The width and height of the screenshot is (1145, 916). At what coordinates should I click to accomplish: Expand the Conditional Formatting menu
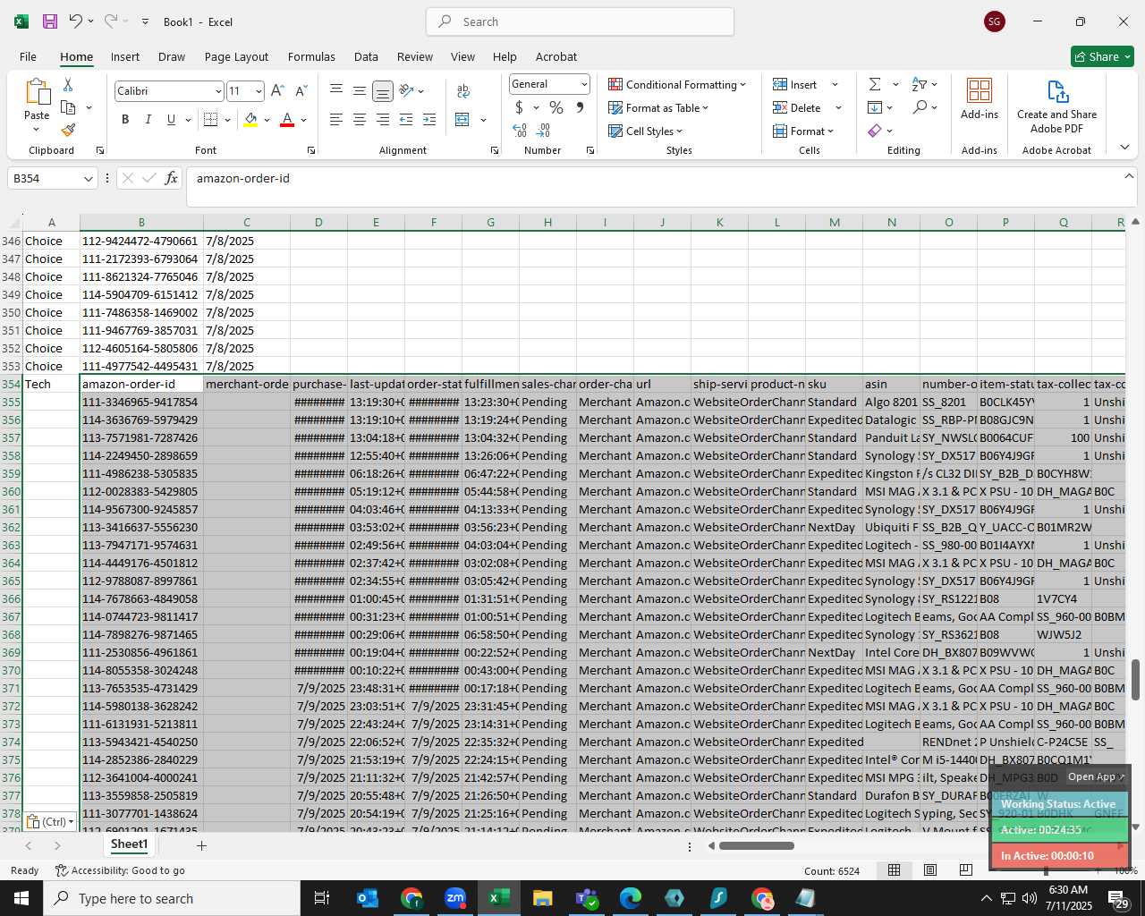click(x=677, y=84)
